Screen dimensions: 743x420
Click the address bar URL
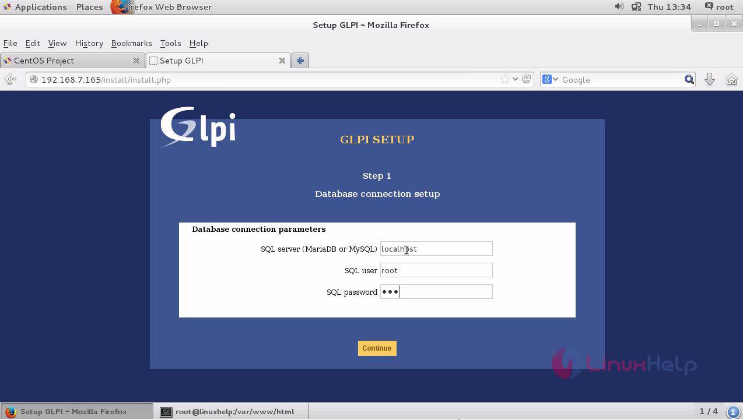[x=106, y=80]
